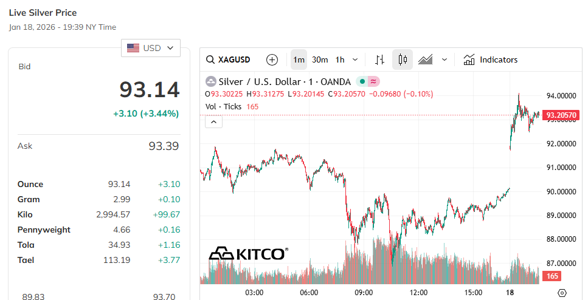Select the bars chart style icon
Image resolution: width=588 pixels, height=300 pixels.
point(380,60)
